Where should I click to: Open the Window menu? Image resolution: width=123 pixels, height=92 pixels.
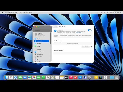[26, 13]
